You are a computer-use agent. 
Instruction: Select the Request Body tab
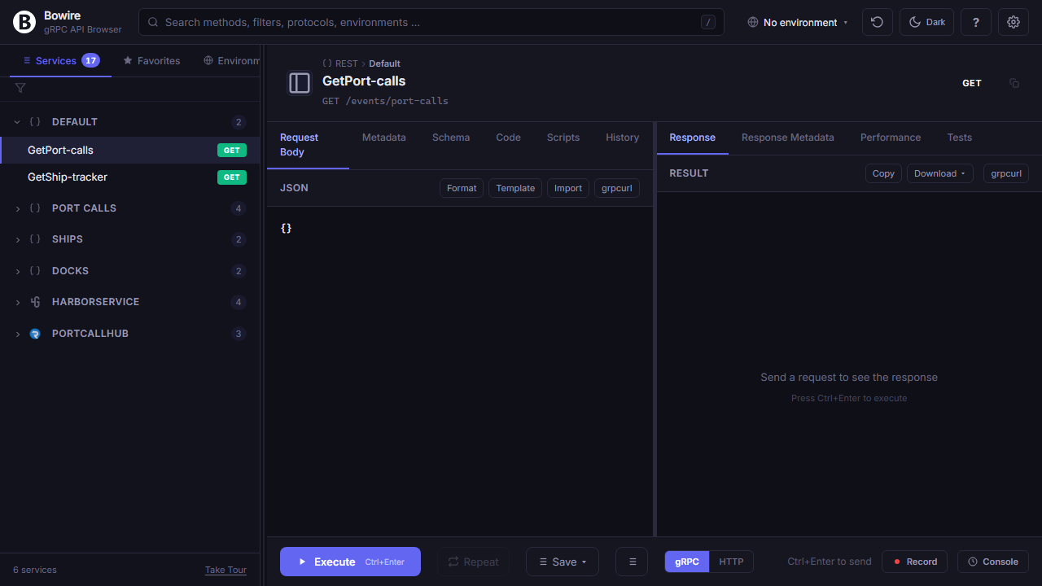click(308, 145)
